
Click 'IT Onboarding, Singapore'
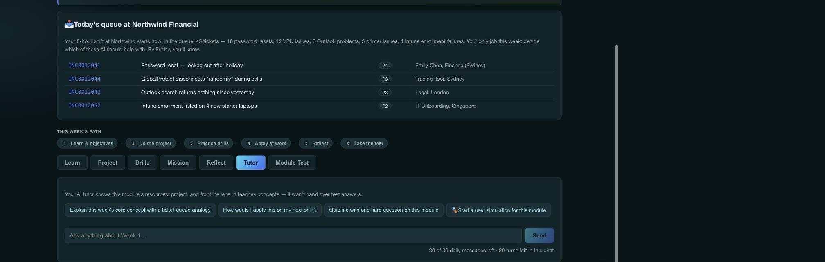click(x=446, y=106)
